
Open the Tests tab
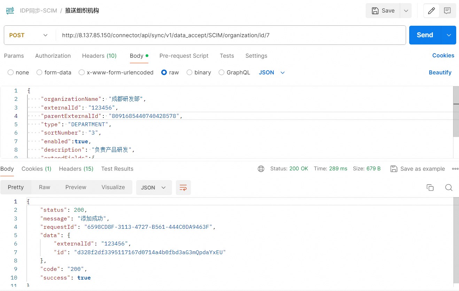coord(227,56)
